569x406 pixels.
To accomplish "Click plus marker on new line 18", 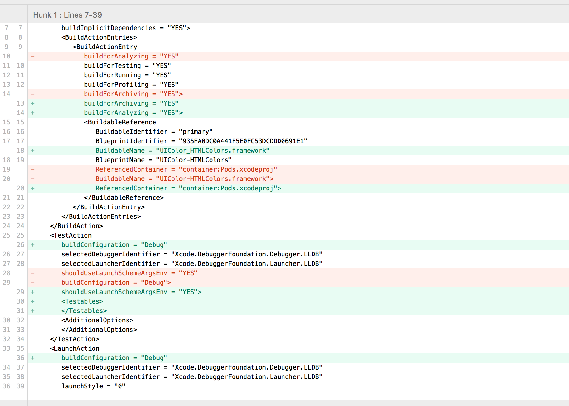I will coord(32,151).
